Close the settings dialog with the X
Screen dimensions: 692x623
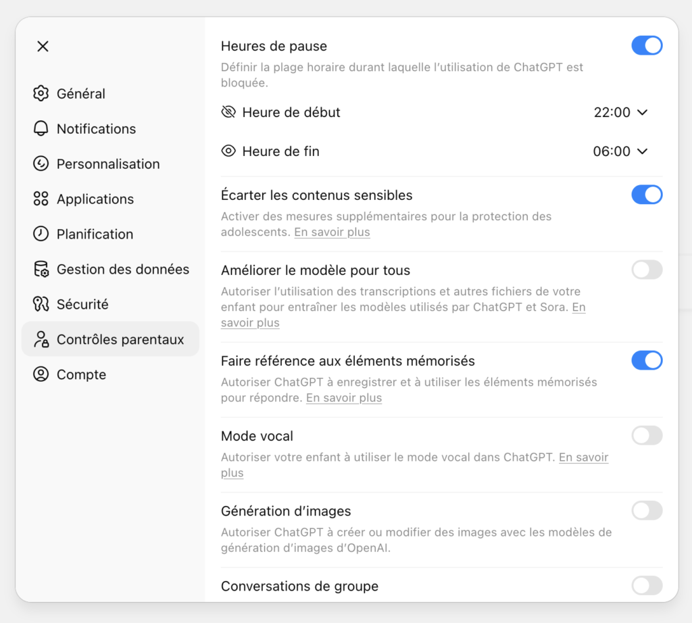(x=43, y=46)
